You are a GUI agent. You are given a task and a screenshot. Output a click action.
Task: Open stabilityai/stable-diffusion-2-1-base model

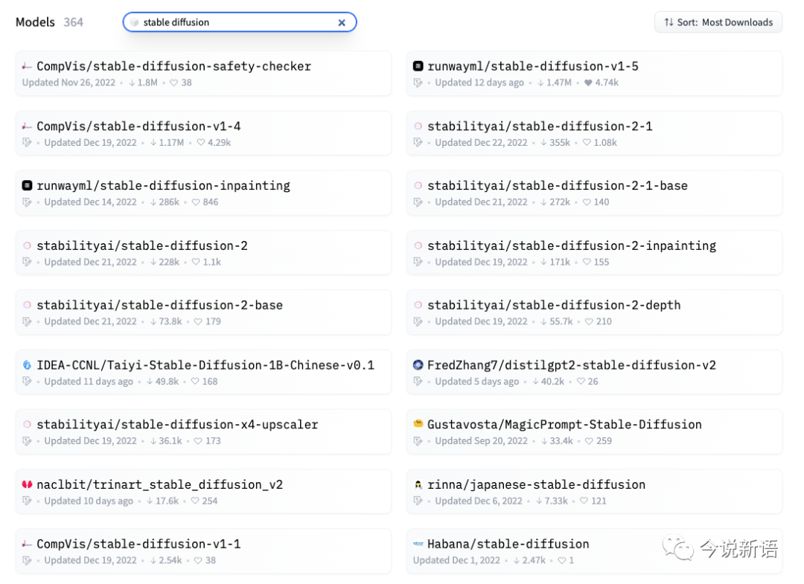click(558, 185)
